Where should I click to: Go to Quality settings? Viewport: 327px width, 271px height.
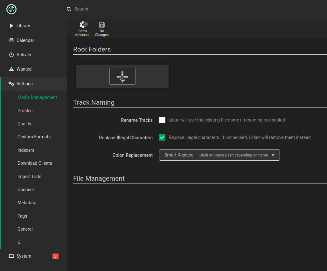pyautogui.click(x=24, y=124)
